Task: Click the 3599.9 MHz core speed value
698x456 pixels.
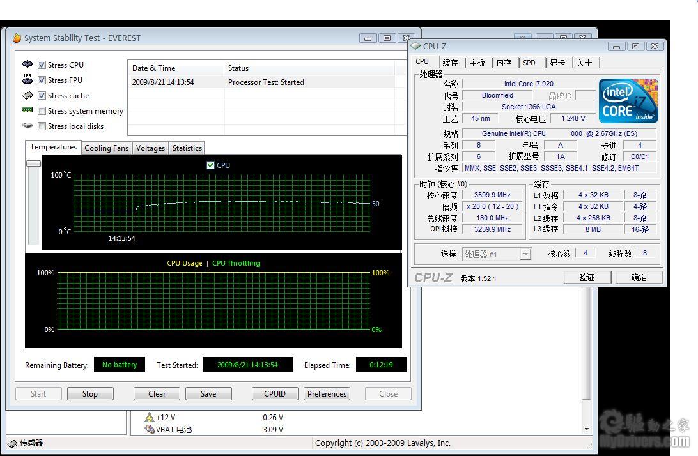Action: [x=492, y=195]
